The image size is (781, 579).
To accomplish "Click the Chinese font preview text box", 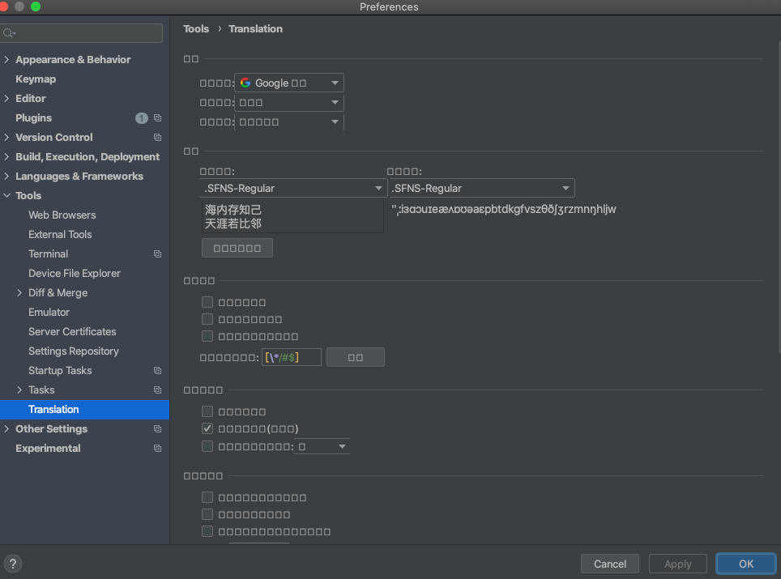I will [292, 216].
